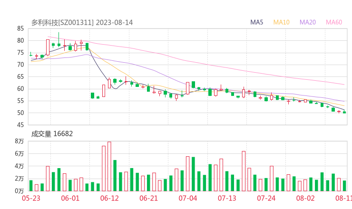Click the 8万 volume axis label
This screenshot has height=209, width=352.
[x=20, y=141]
